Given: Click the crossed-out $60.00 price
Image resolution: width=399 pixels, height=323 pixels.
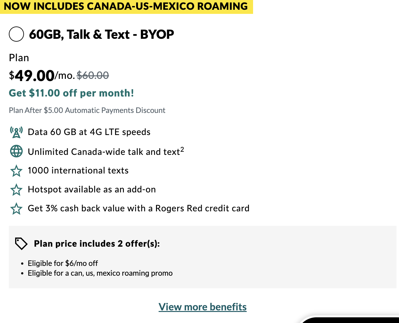Looking at the screenshot, I should [x=93, y=75].
